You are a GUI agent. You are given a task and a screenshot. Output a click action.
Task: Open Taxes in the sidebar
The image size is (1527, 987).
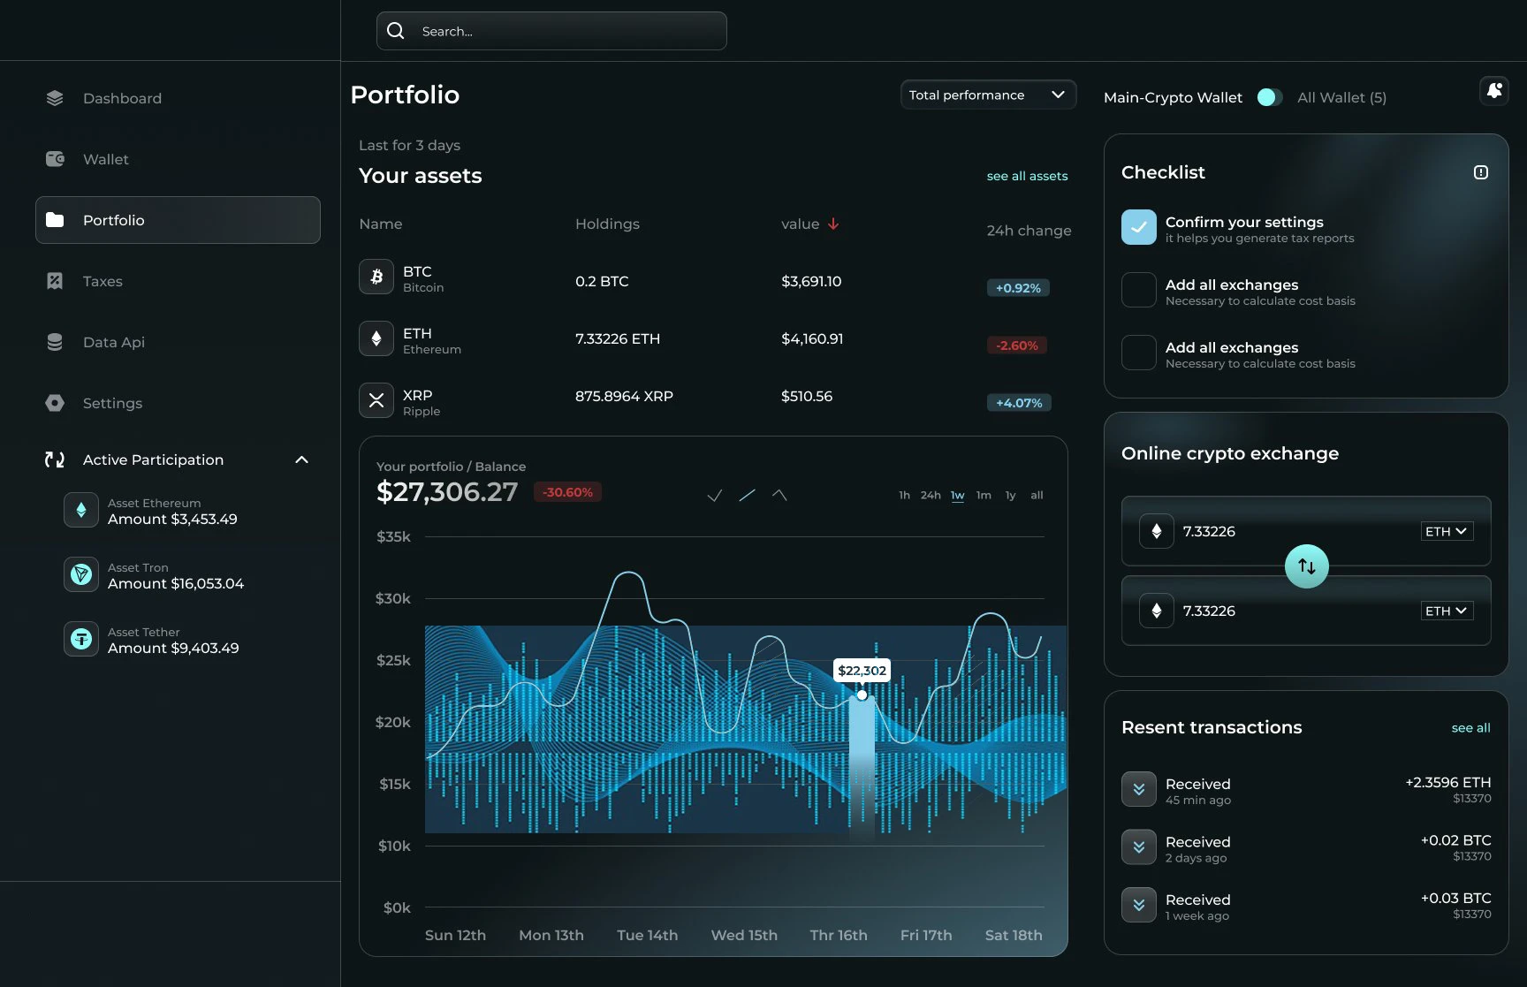click(103, 281)
